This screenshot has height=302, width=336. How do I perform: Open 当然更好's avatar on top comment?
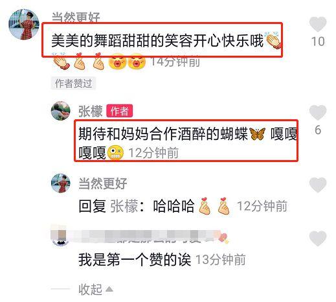pyautogui.click(x=24, y=25)
